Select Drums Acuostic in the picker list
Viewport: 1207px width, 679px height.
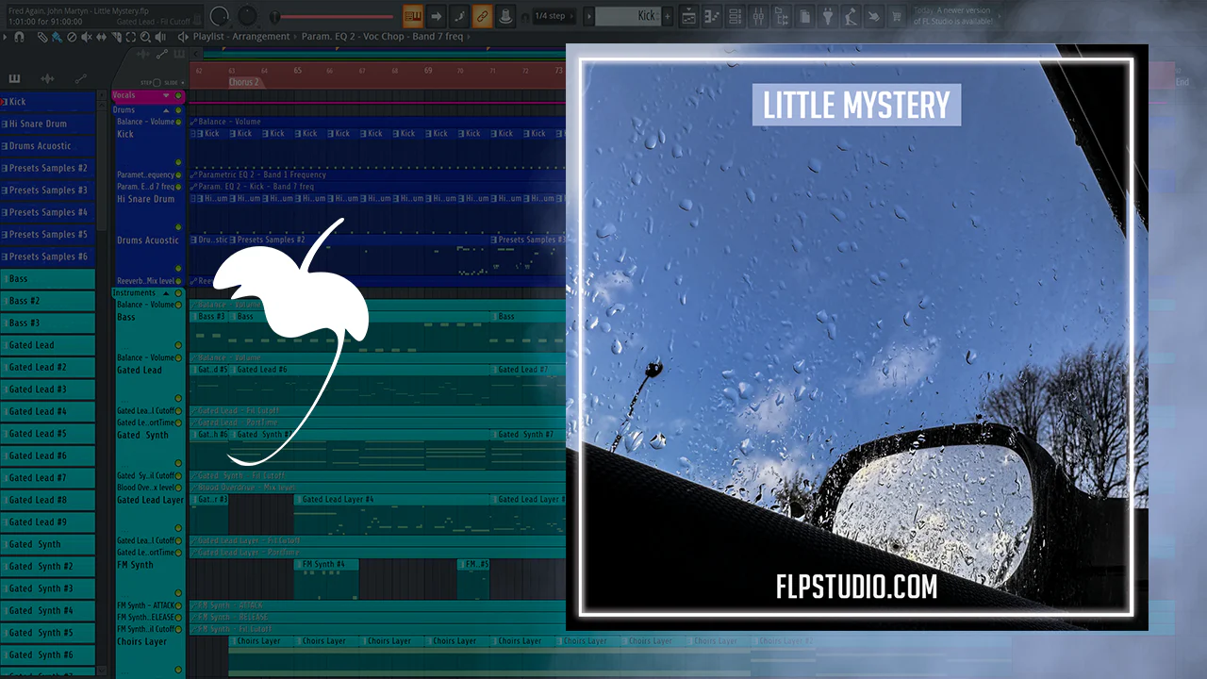coord(47,146)
